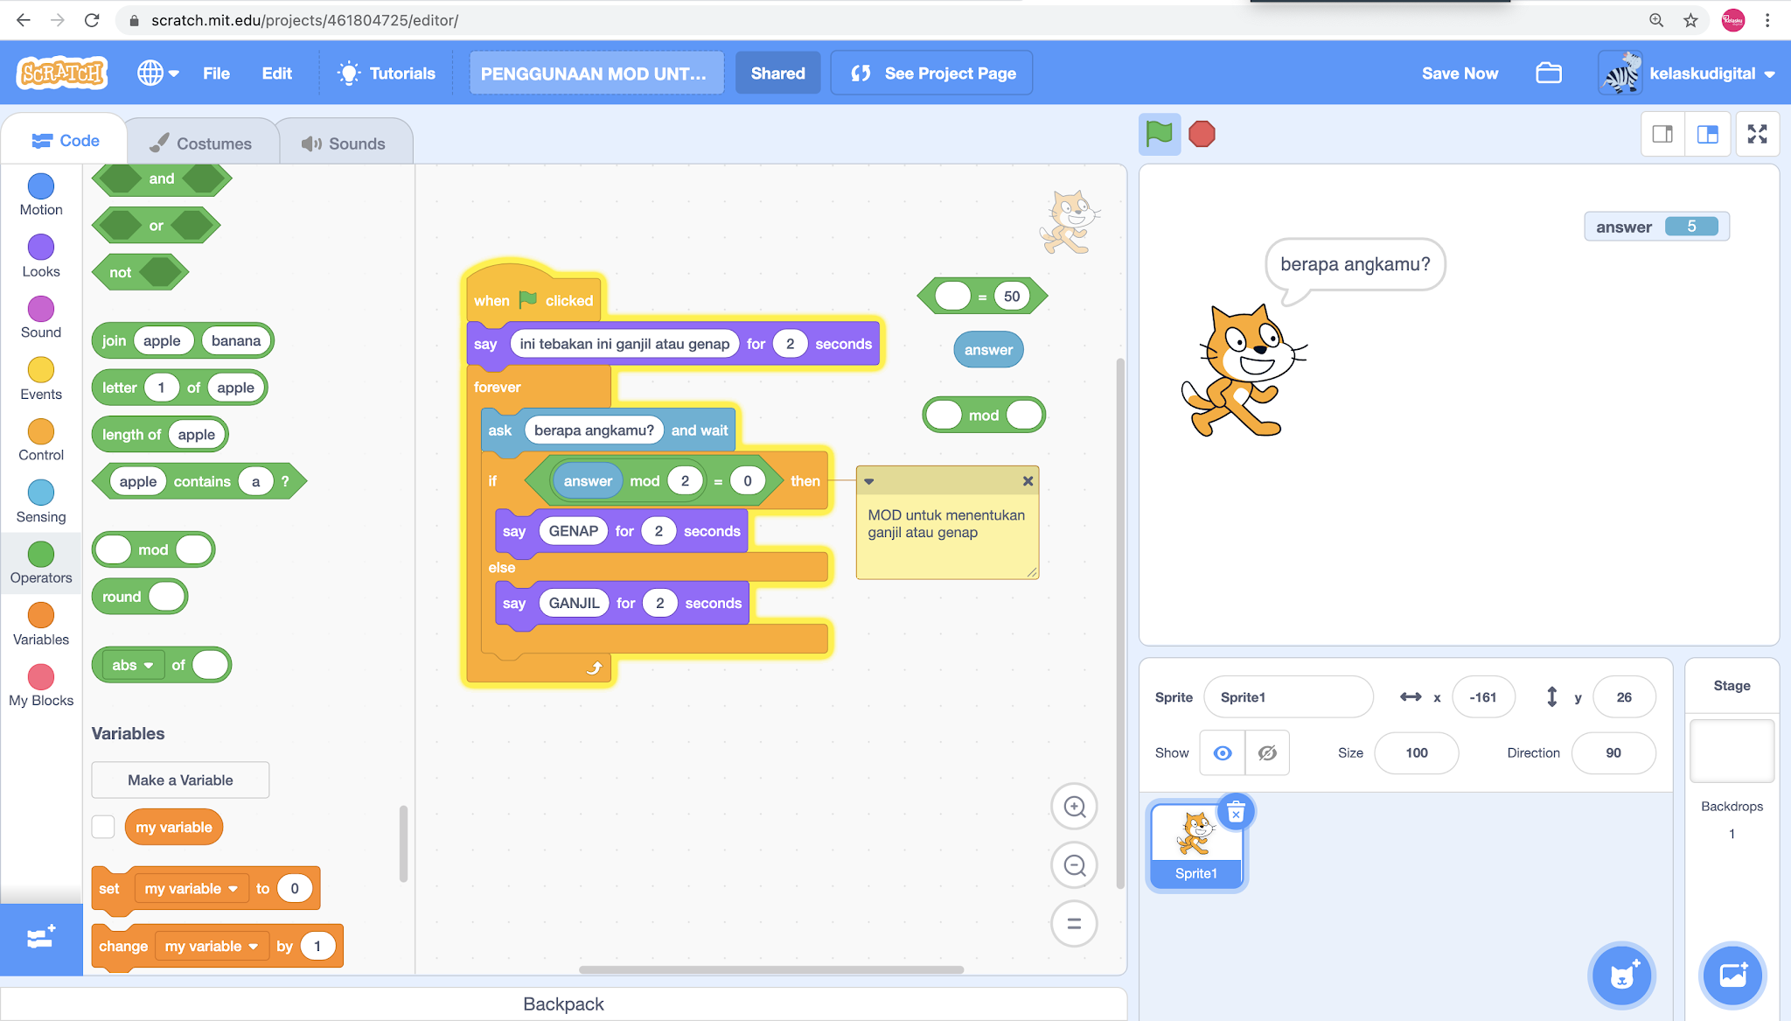The width and height of the screenshot is (1791, 1021).
Task: Select the Sensing blocks category
Action: [40, 499]
